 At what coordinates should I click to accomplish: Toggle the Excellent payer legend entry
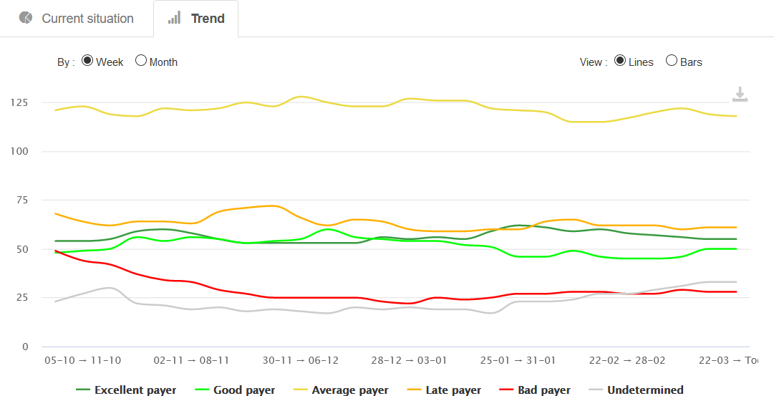click(x=135, y=390)
